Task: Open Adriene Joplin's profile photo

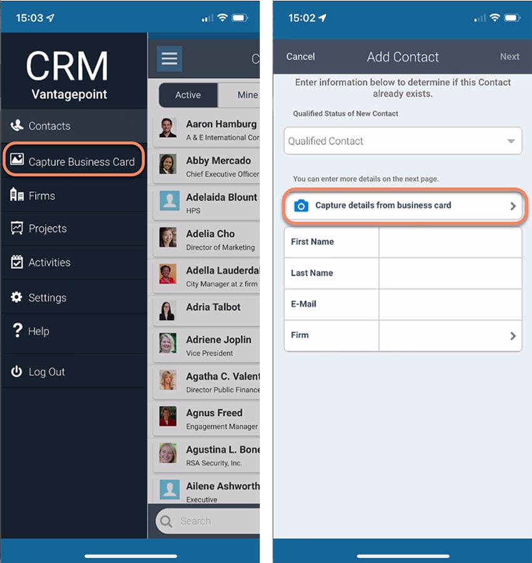Action: point(168,343)
